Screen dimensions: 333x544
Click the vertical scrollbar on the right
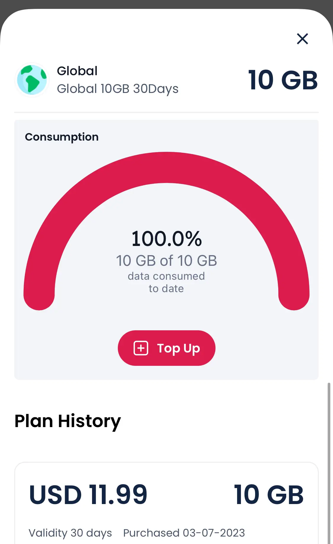(x=329, y=463)
